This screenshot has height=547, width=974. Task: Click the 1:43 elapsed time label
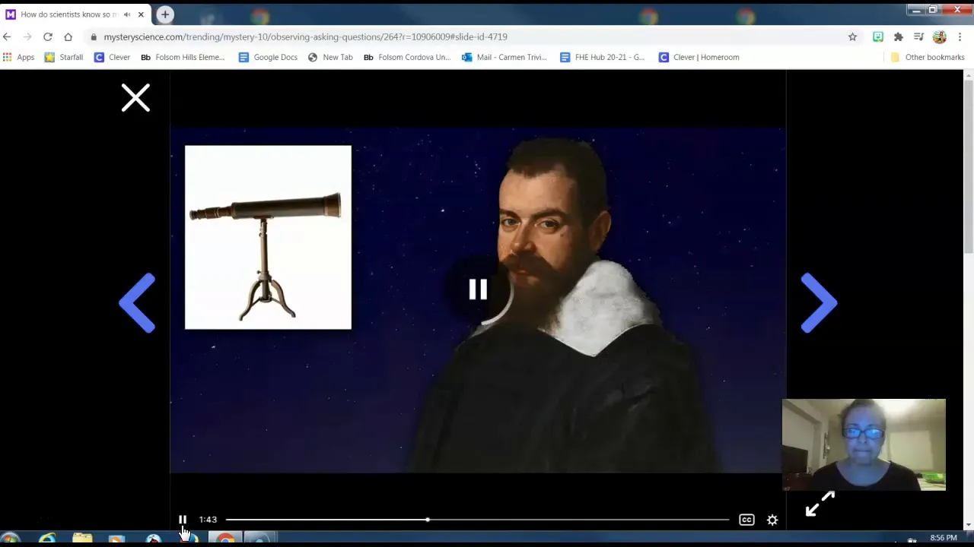pyautogui.click(x=208, y=520)
